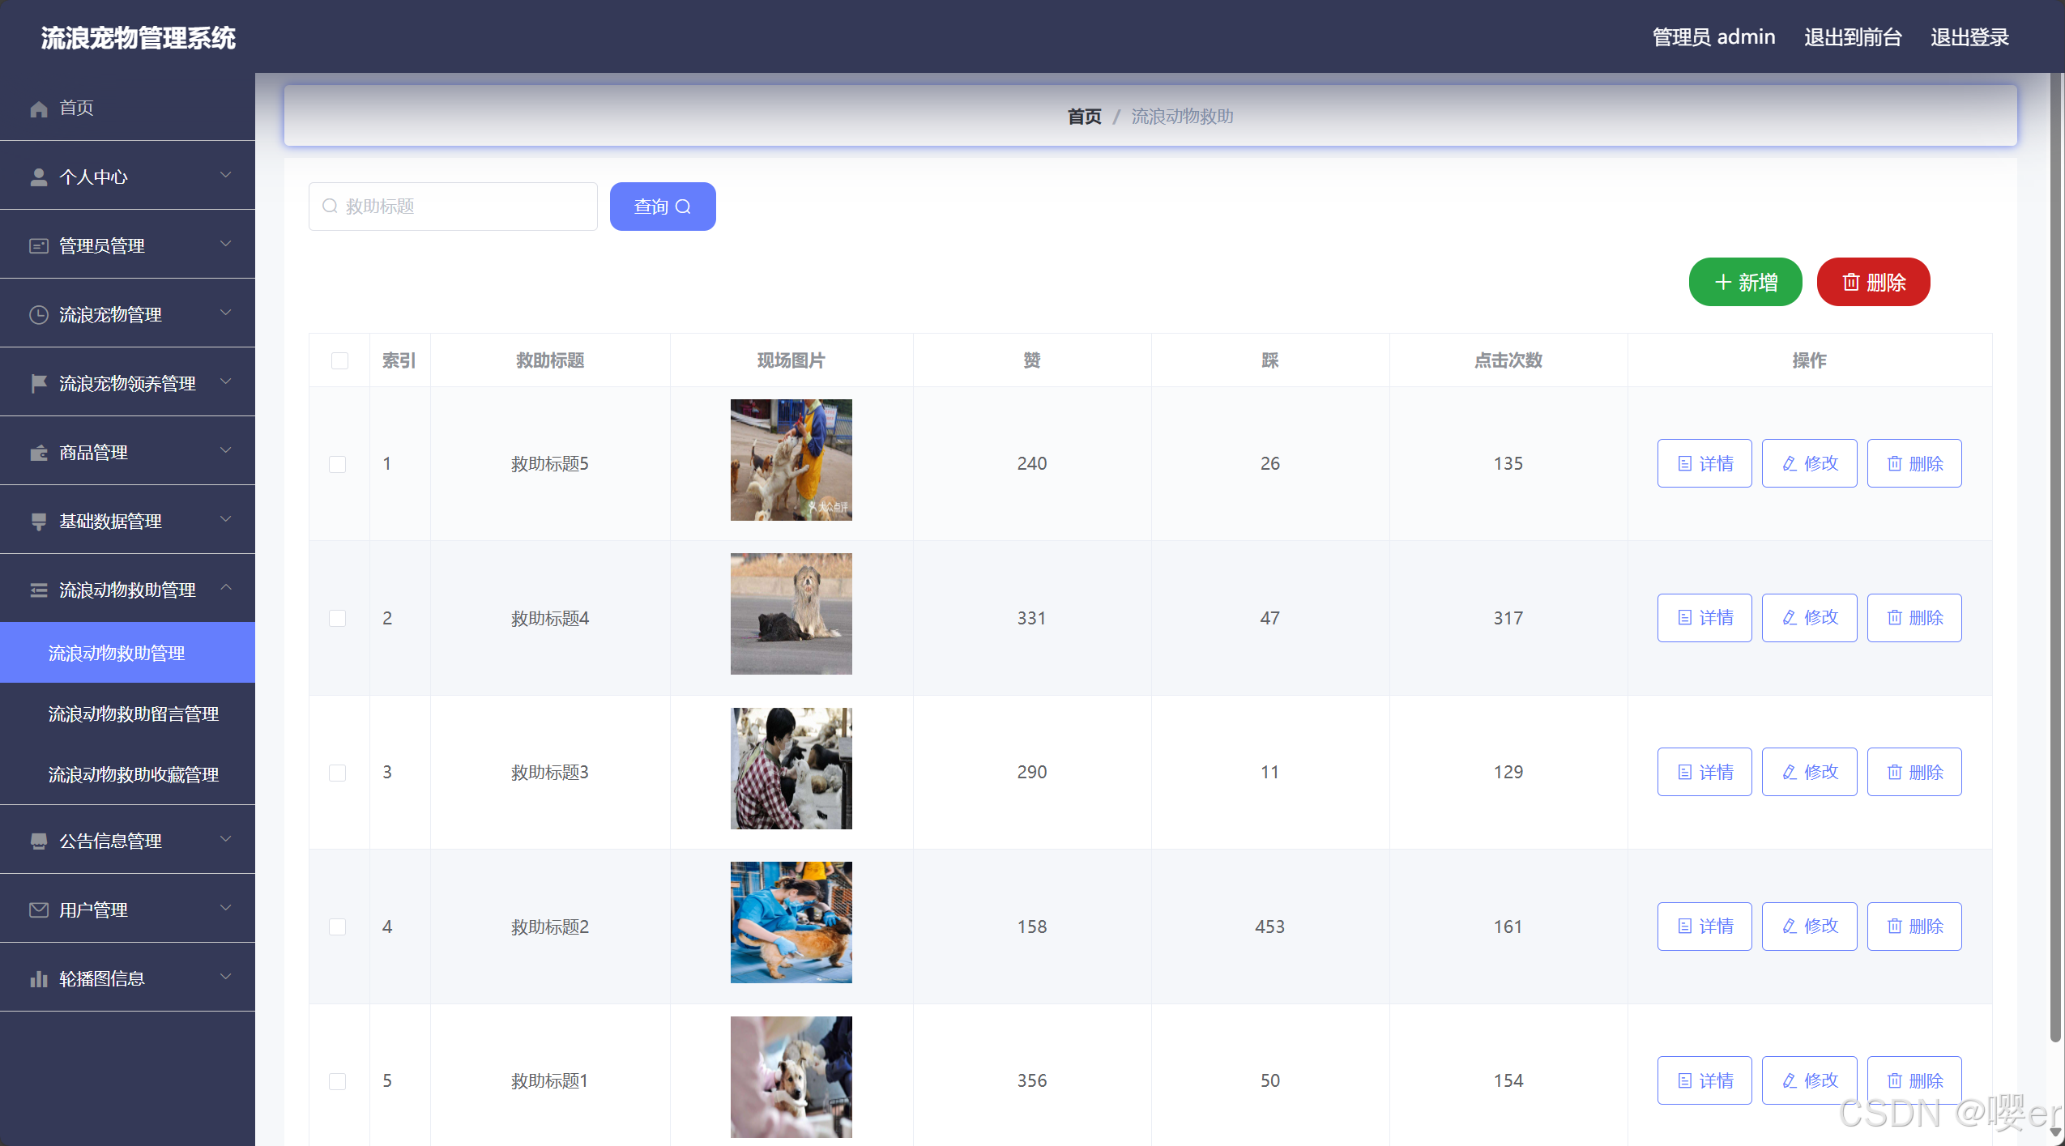Expand the 管理员管理 menu chevron
2065x1146 pixels.
click(x=226, y=244)
